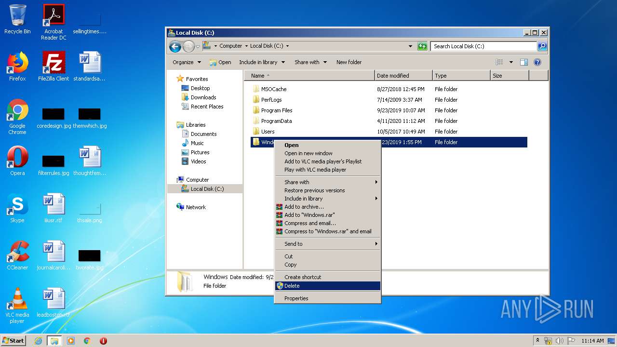Select the themwhich.jpg desktop file
The image size is (617, 347).
click(x=90, y=118)
